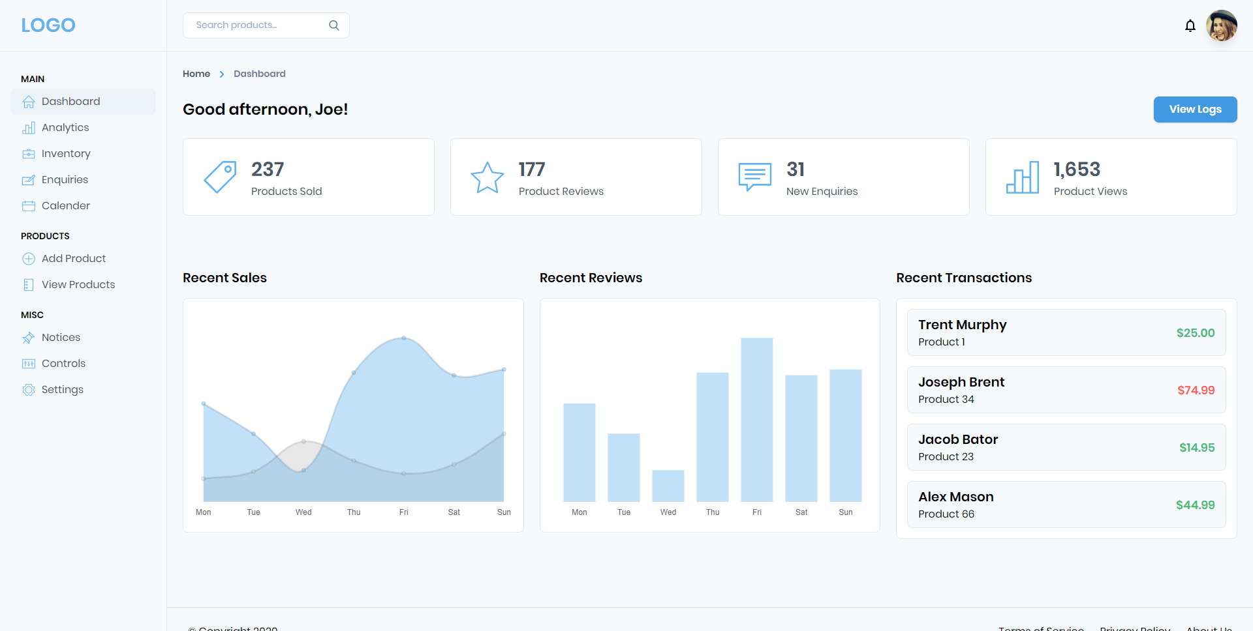Click the Friday bar in Recent Reviews
The image size is (1253, 631).
[756, 419]
